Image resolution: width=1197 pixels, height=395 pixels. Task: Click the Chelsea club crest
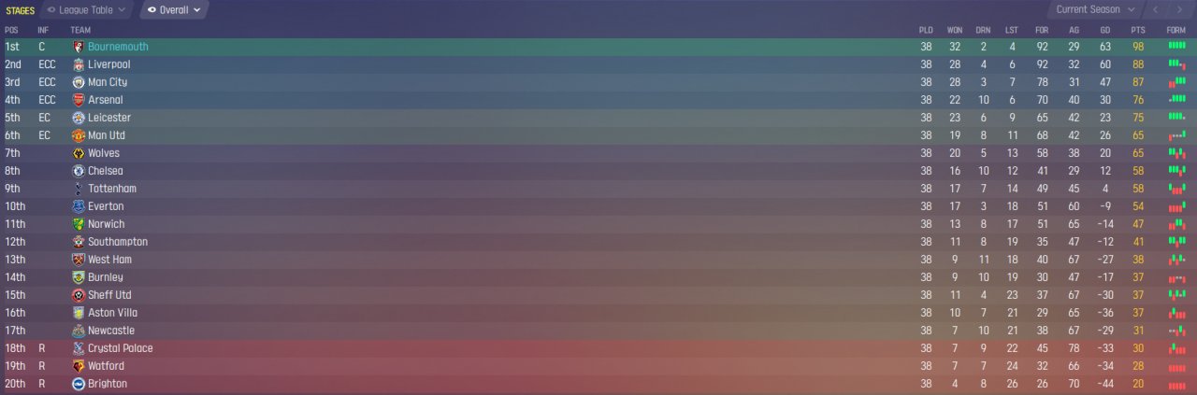(79, 171)
